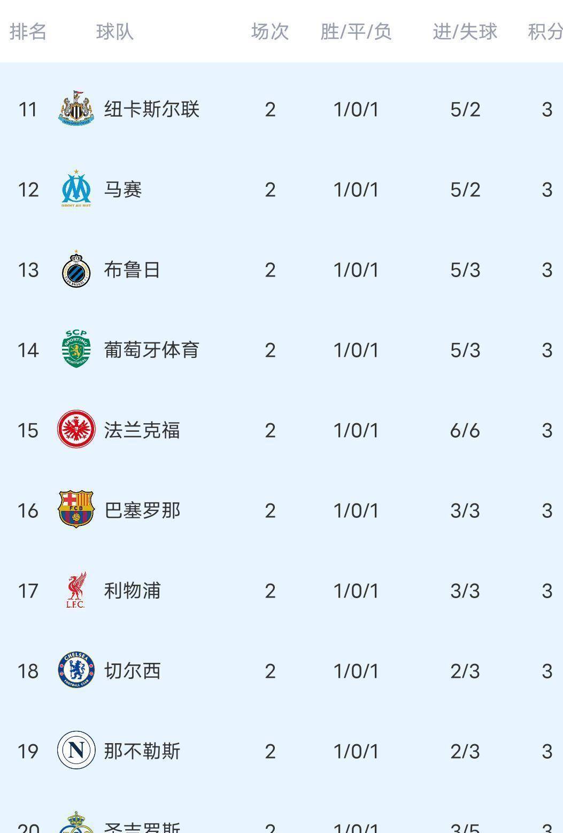Click the Sporting CP green crest
The image size is (563, 833).
[x=76, y=350]
